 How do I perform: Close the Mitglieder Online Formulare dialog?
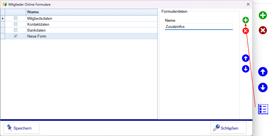pyautogui.click(x=248, y=4)
